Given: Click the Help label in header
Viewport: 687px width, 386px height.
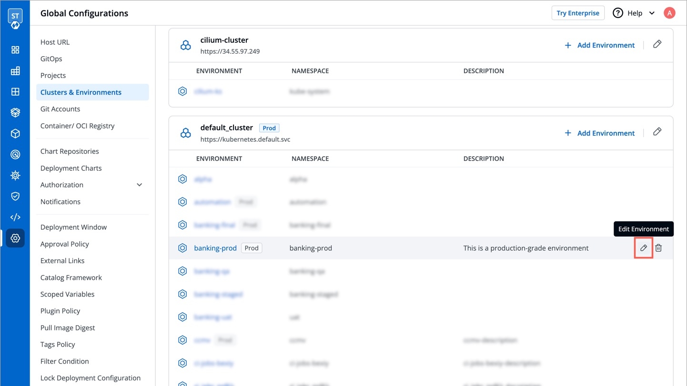Looking at the screenshot, I should (635, 13).
